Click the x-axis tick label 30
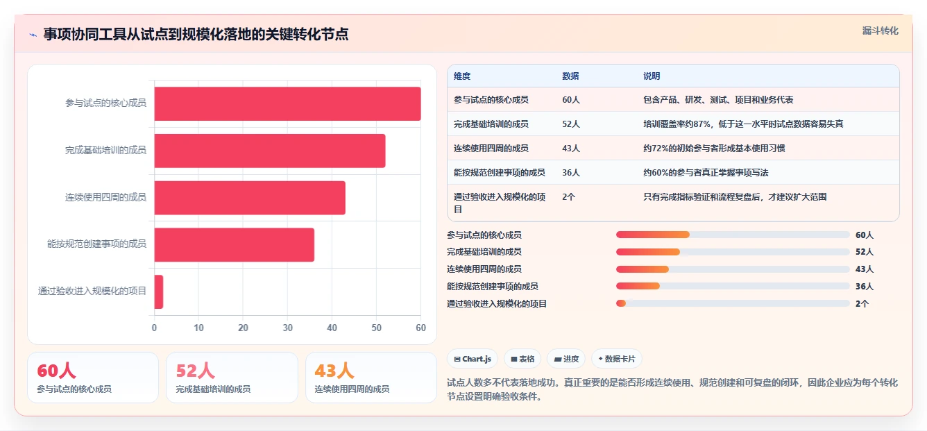This screenshot has width=927, height=431. pos(287,328)
